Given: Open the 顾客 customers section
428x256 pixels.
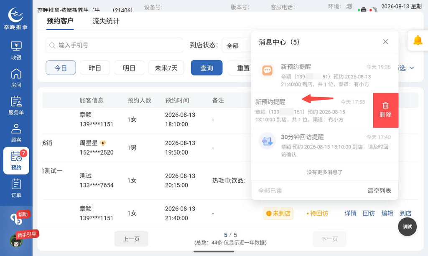Looking at the screenshot, I should (x=16, y=133).
